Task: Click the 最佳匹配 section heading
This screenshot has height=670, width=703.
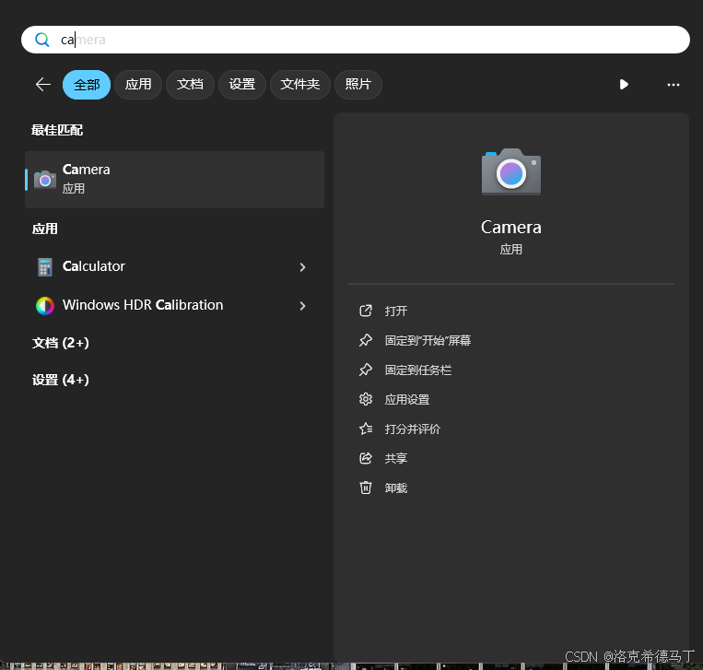Action: click(57, 130)
